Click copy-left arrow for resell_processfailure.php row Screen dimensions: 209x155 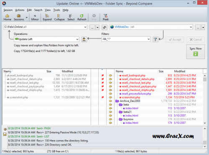tap(110, 94)
